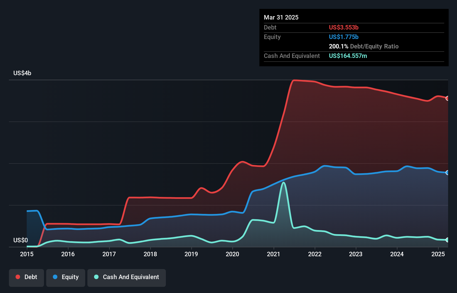Click the 2019 x-axis label
The height and width of the screenshot is (293, 457).
191,254
